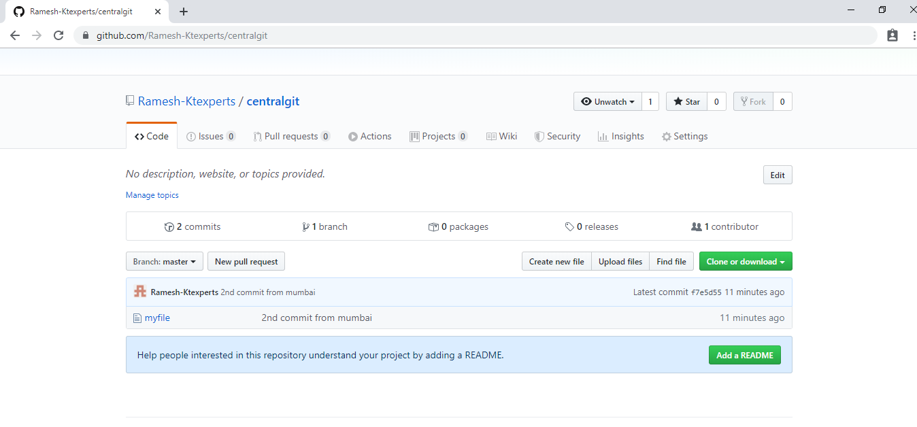Open the Insights tab
Screen dimensions: 917x427
point(620,136)
